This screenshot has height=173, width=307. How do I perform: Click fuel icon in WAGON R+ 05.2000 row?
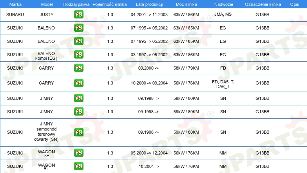click(x=79, y=153)
